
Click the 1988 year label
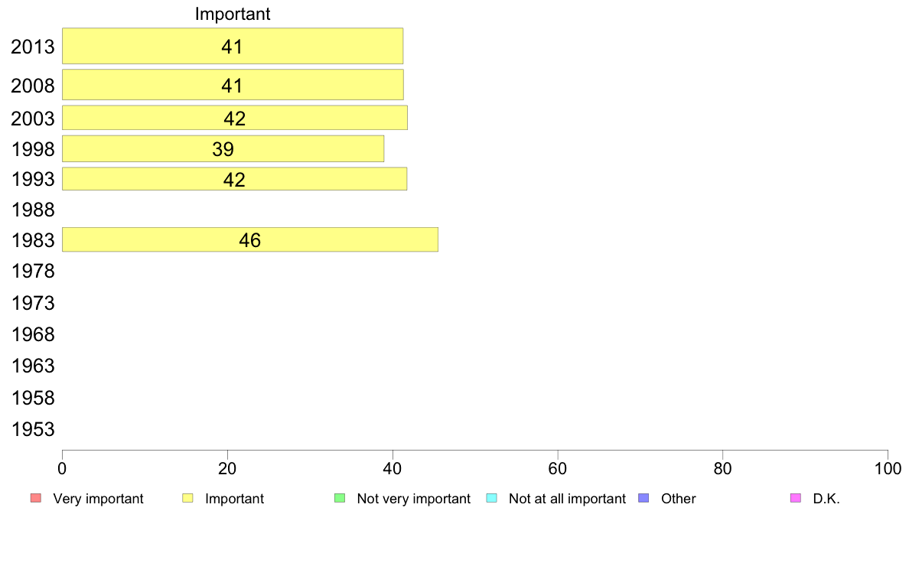coord(33,210)
